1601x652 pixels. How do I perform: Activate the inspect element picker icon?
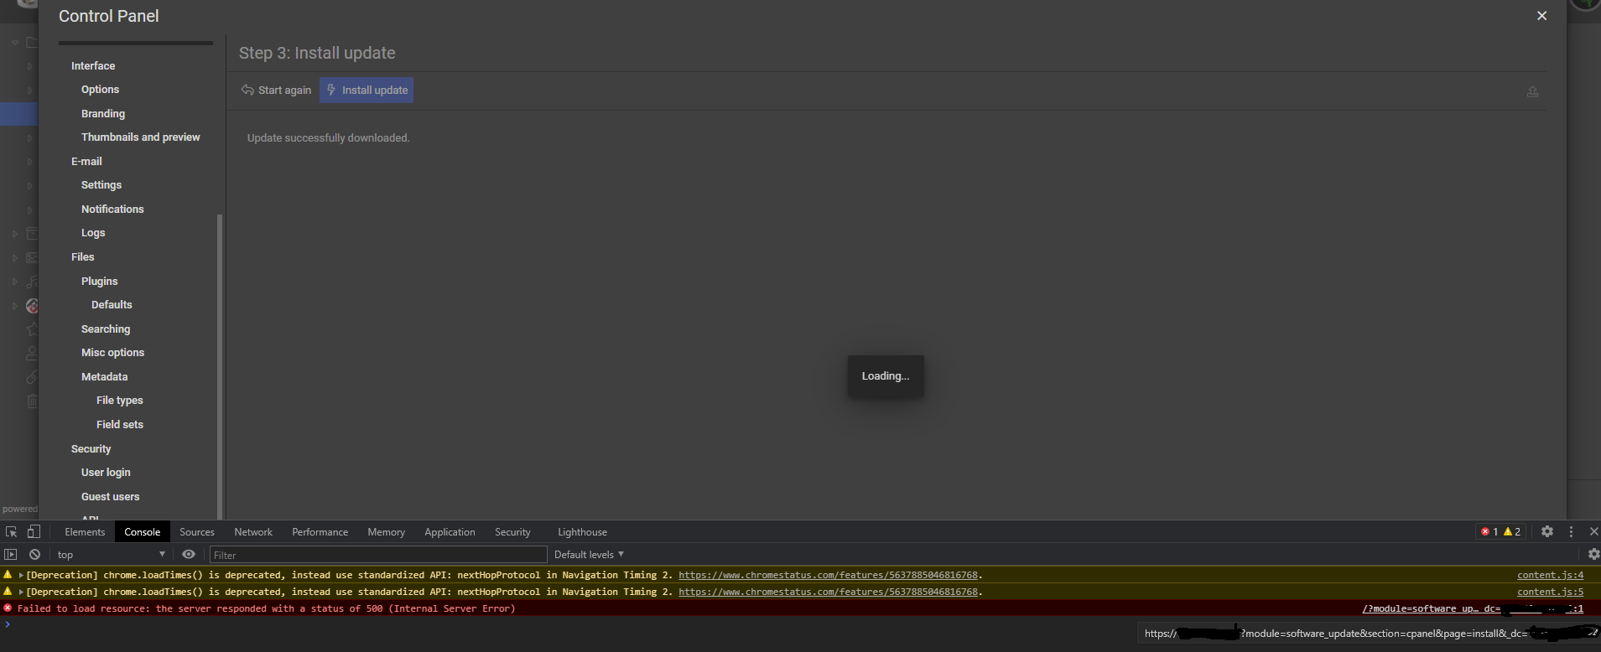(12, 532)
